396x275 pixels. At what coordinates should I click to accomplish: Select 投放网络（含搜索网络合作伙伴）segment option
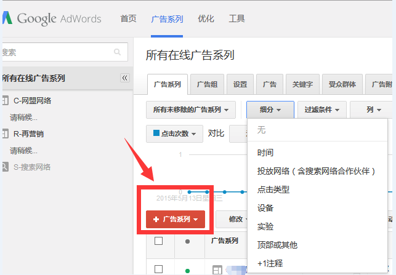pos(317,171)
